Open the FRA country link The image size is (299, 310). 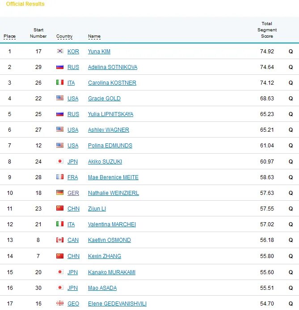click(72, 177)
